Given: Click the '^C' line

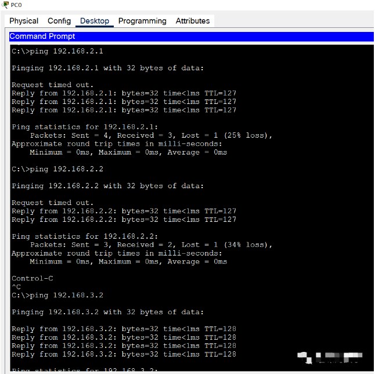Looking at the screenshot, I should coord(16,287).
